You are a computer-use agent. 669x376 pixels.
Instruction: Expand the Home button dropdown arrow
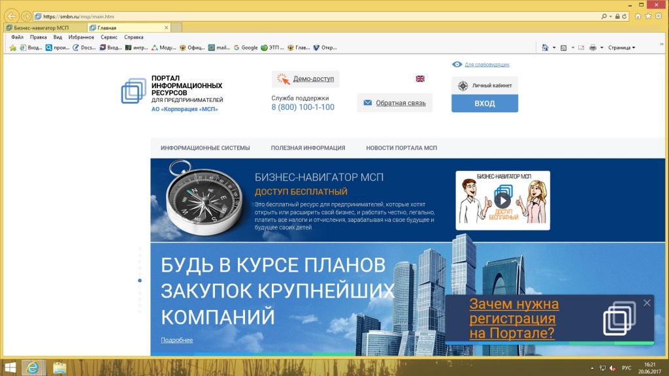(554, 48)
